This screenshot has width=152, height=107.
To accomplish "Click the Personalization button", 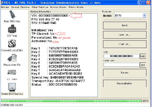I will (x=124, y=83).
